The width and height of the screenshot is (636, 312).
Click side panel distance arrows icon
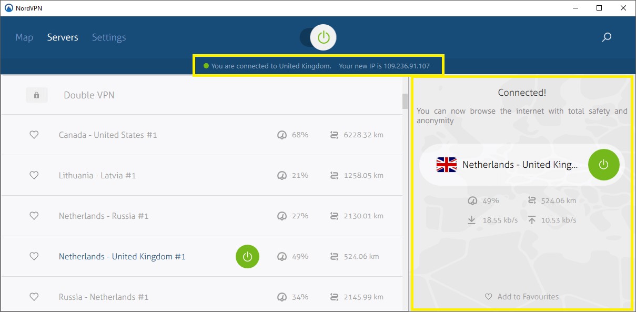pyautogui.click(x=532, y=200)
